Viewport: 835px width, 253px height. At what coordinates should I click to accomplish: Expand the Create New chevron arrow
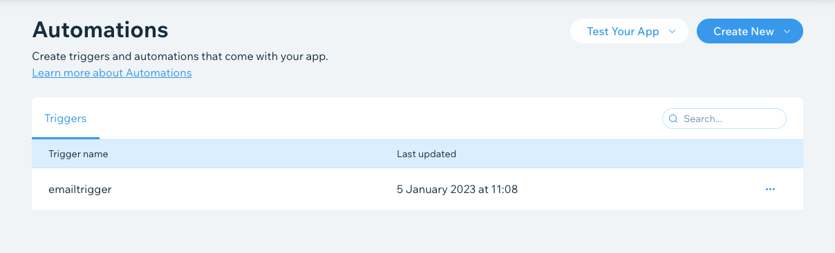(787, 32)
